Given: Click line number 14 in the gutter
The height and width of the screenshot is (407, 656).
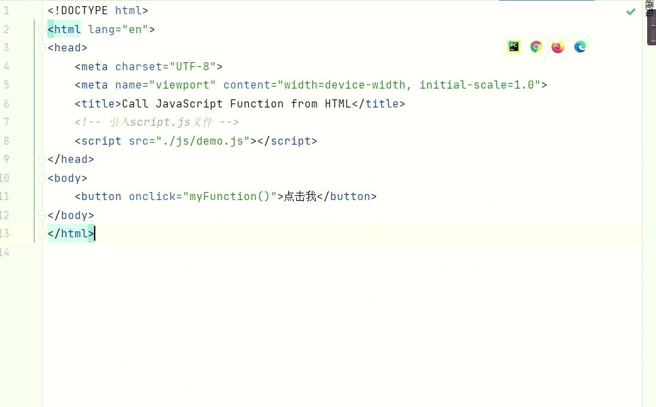Looking at the screenshot, I should point(5,252).
